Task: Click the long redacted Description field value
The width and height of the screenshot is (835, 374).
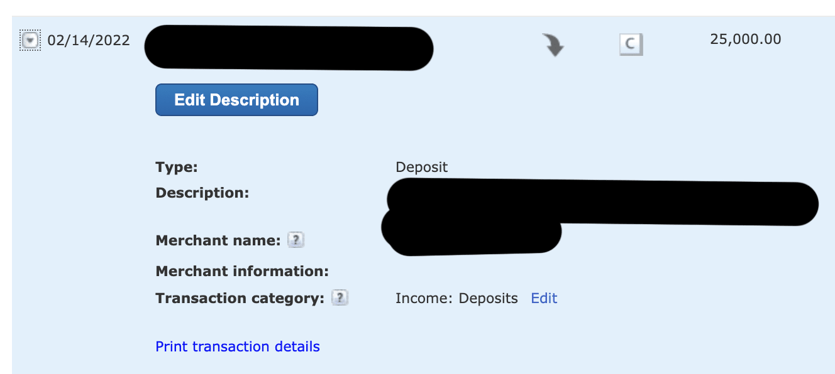Action: coord(602,200)
